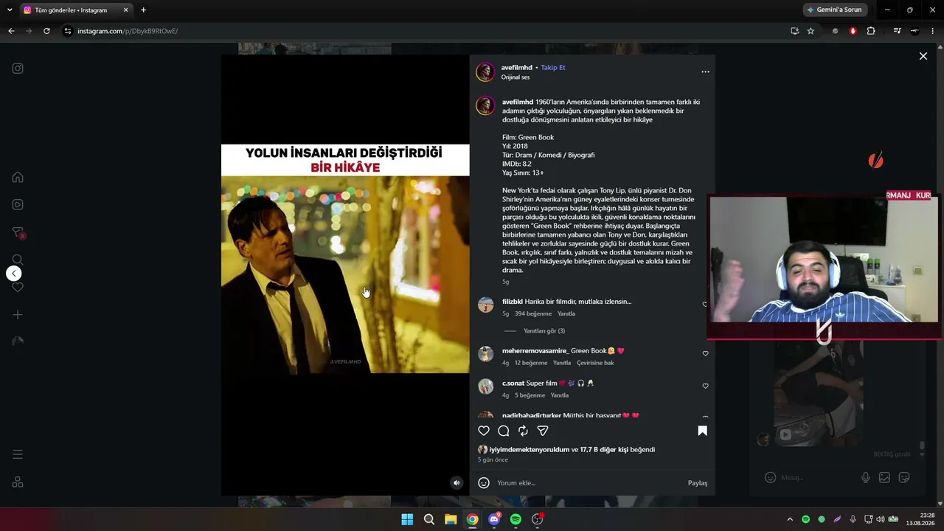Open Spotify from the taskbar
This screenshot has height=531, width=944.
(x=516, y=519)
